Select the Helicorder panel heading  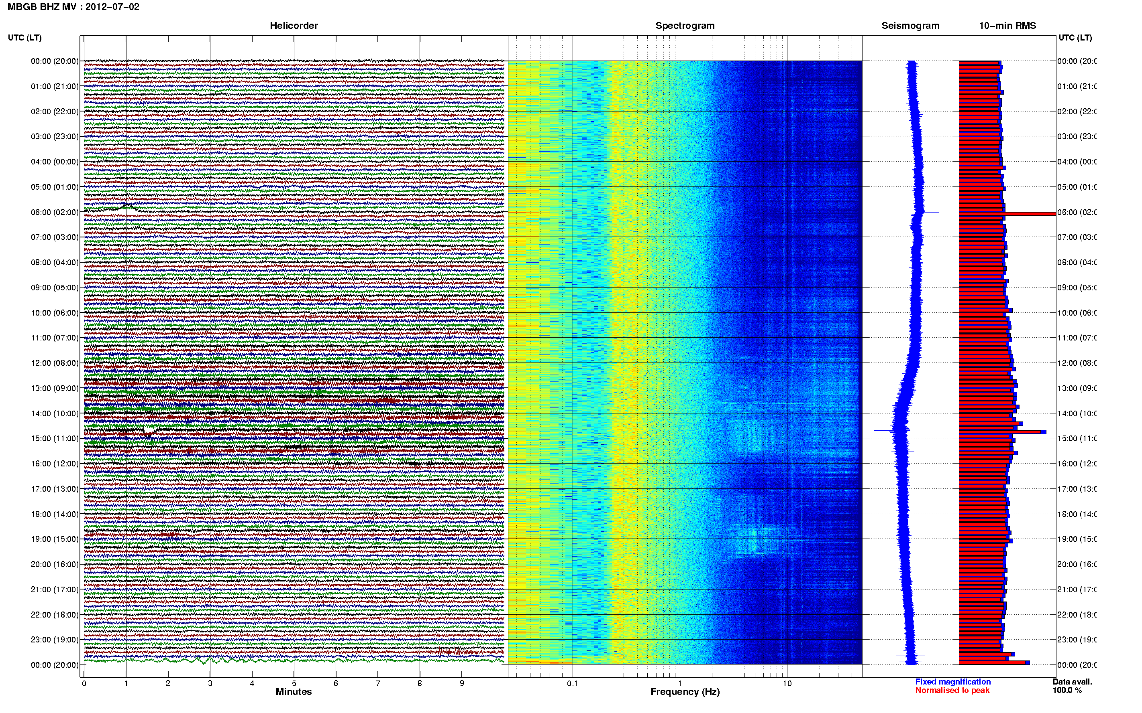294,26
